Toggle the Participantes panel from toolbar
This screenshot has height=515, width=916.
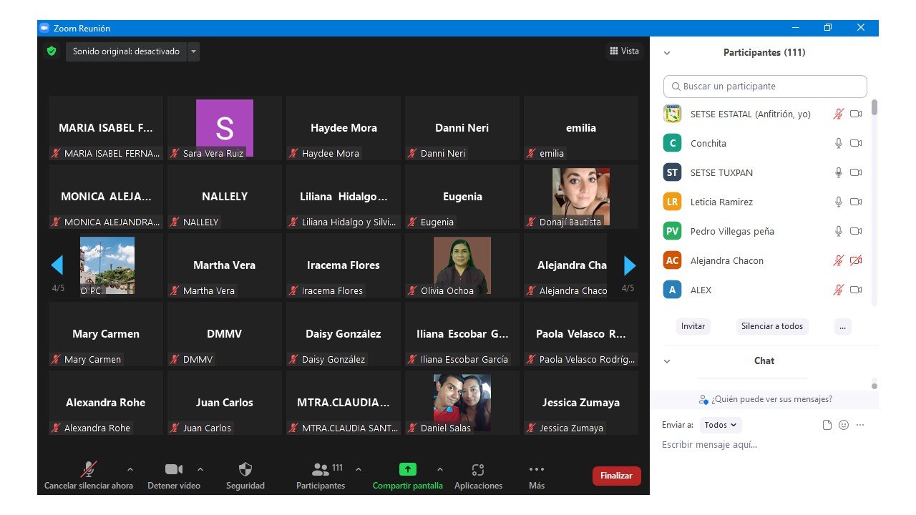tap(321, 470)
